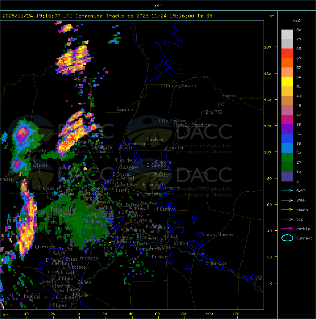Pick the dark orange 60 dBZ legend swatch
Viewport: 316px width, 319px height.
[287, 63]
